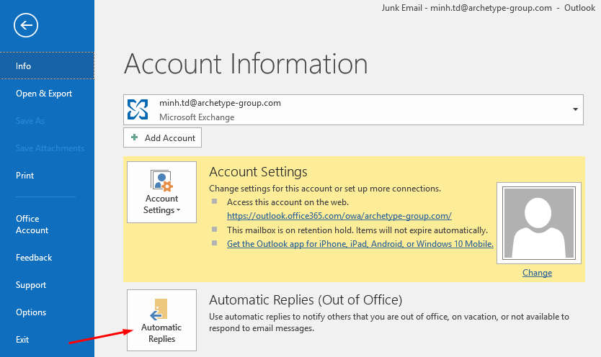Click the Automatic Replies (Out of Office) heading
The height and width of the screenshot is (357, 601).
click(x=306, y=299)
